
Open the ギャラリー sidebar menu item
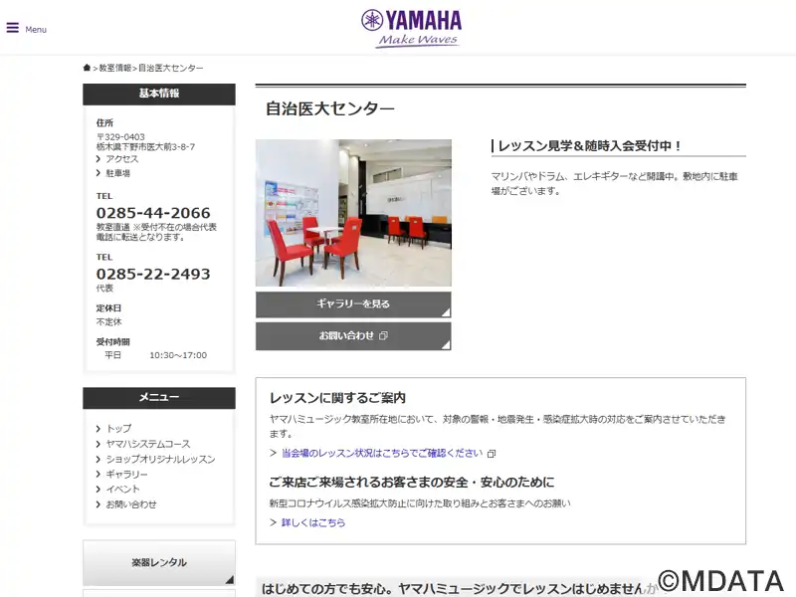pyautogui.click(x=127, y=475)
